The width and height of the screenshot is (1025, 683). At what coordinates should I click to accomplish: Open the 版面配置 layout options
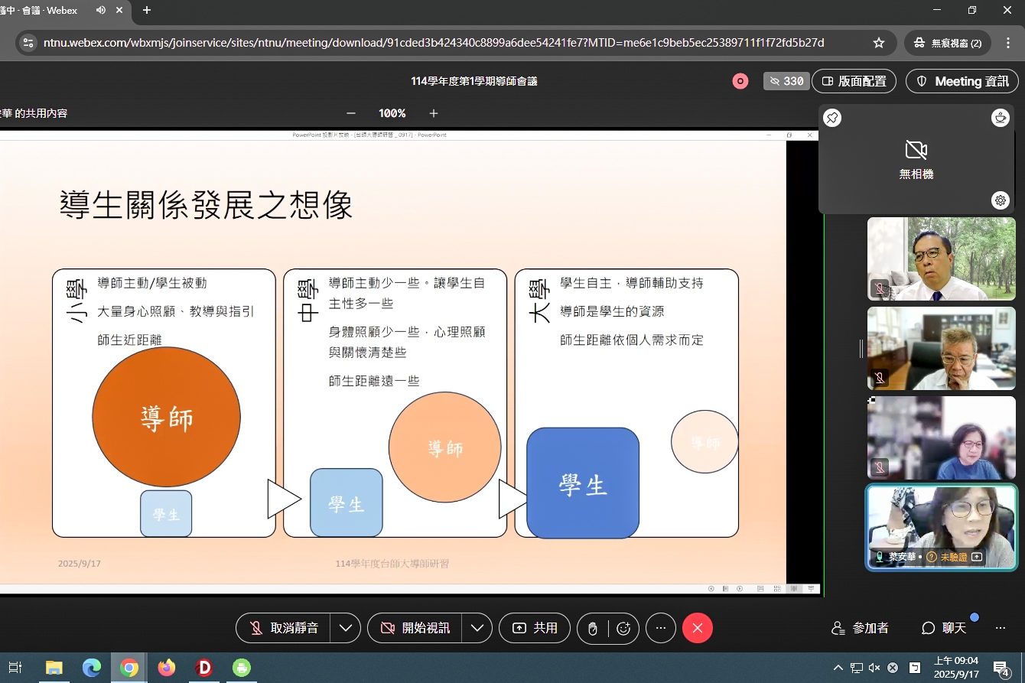click(x=854, y=81)
